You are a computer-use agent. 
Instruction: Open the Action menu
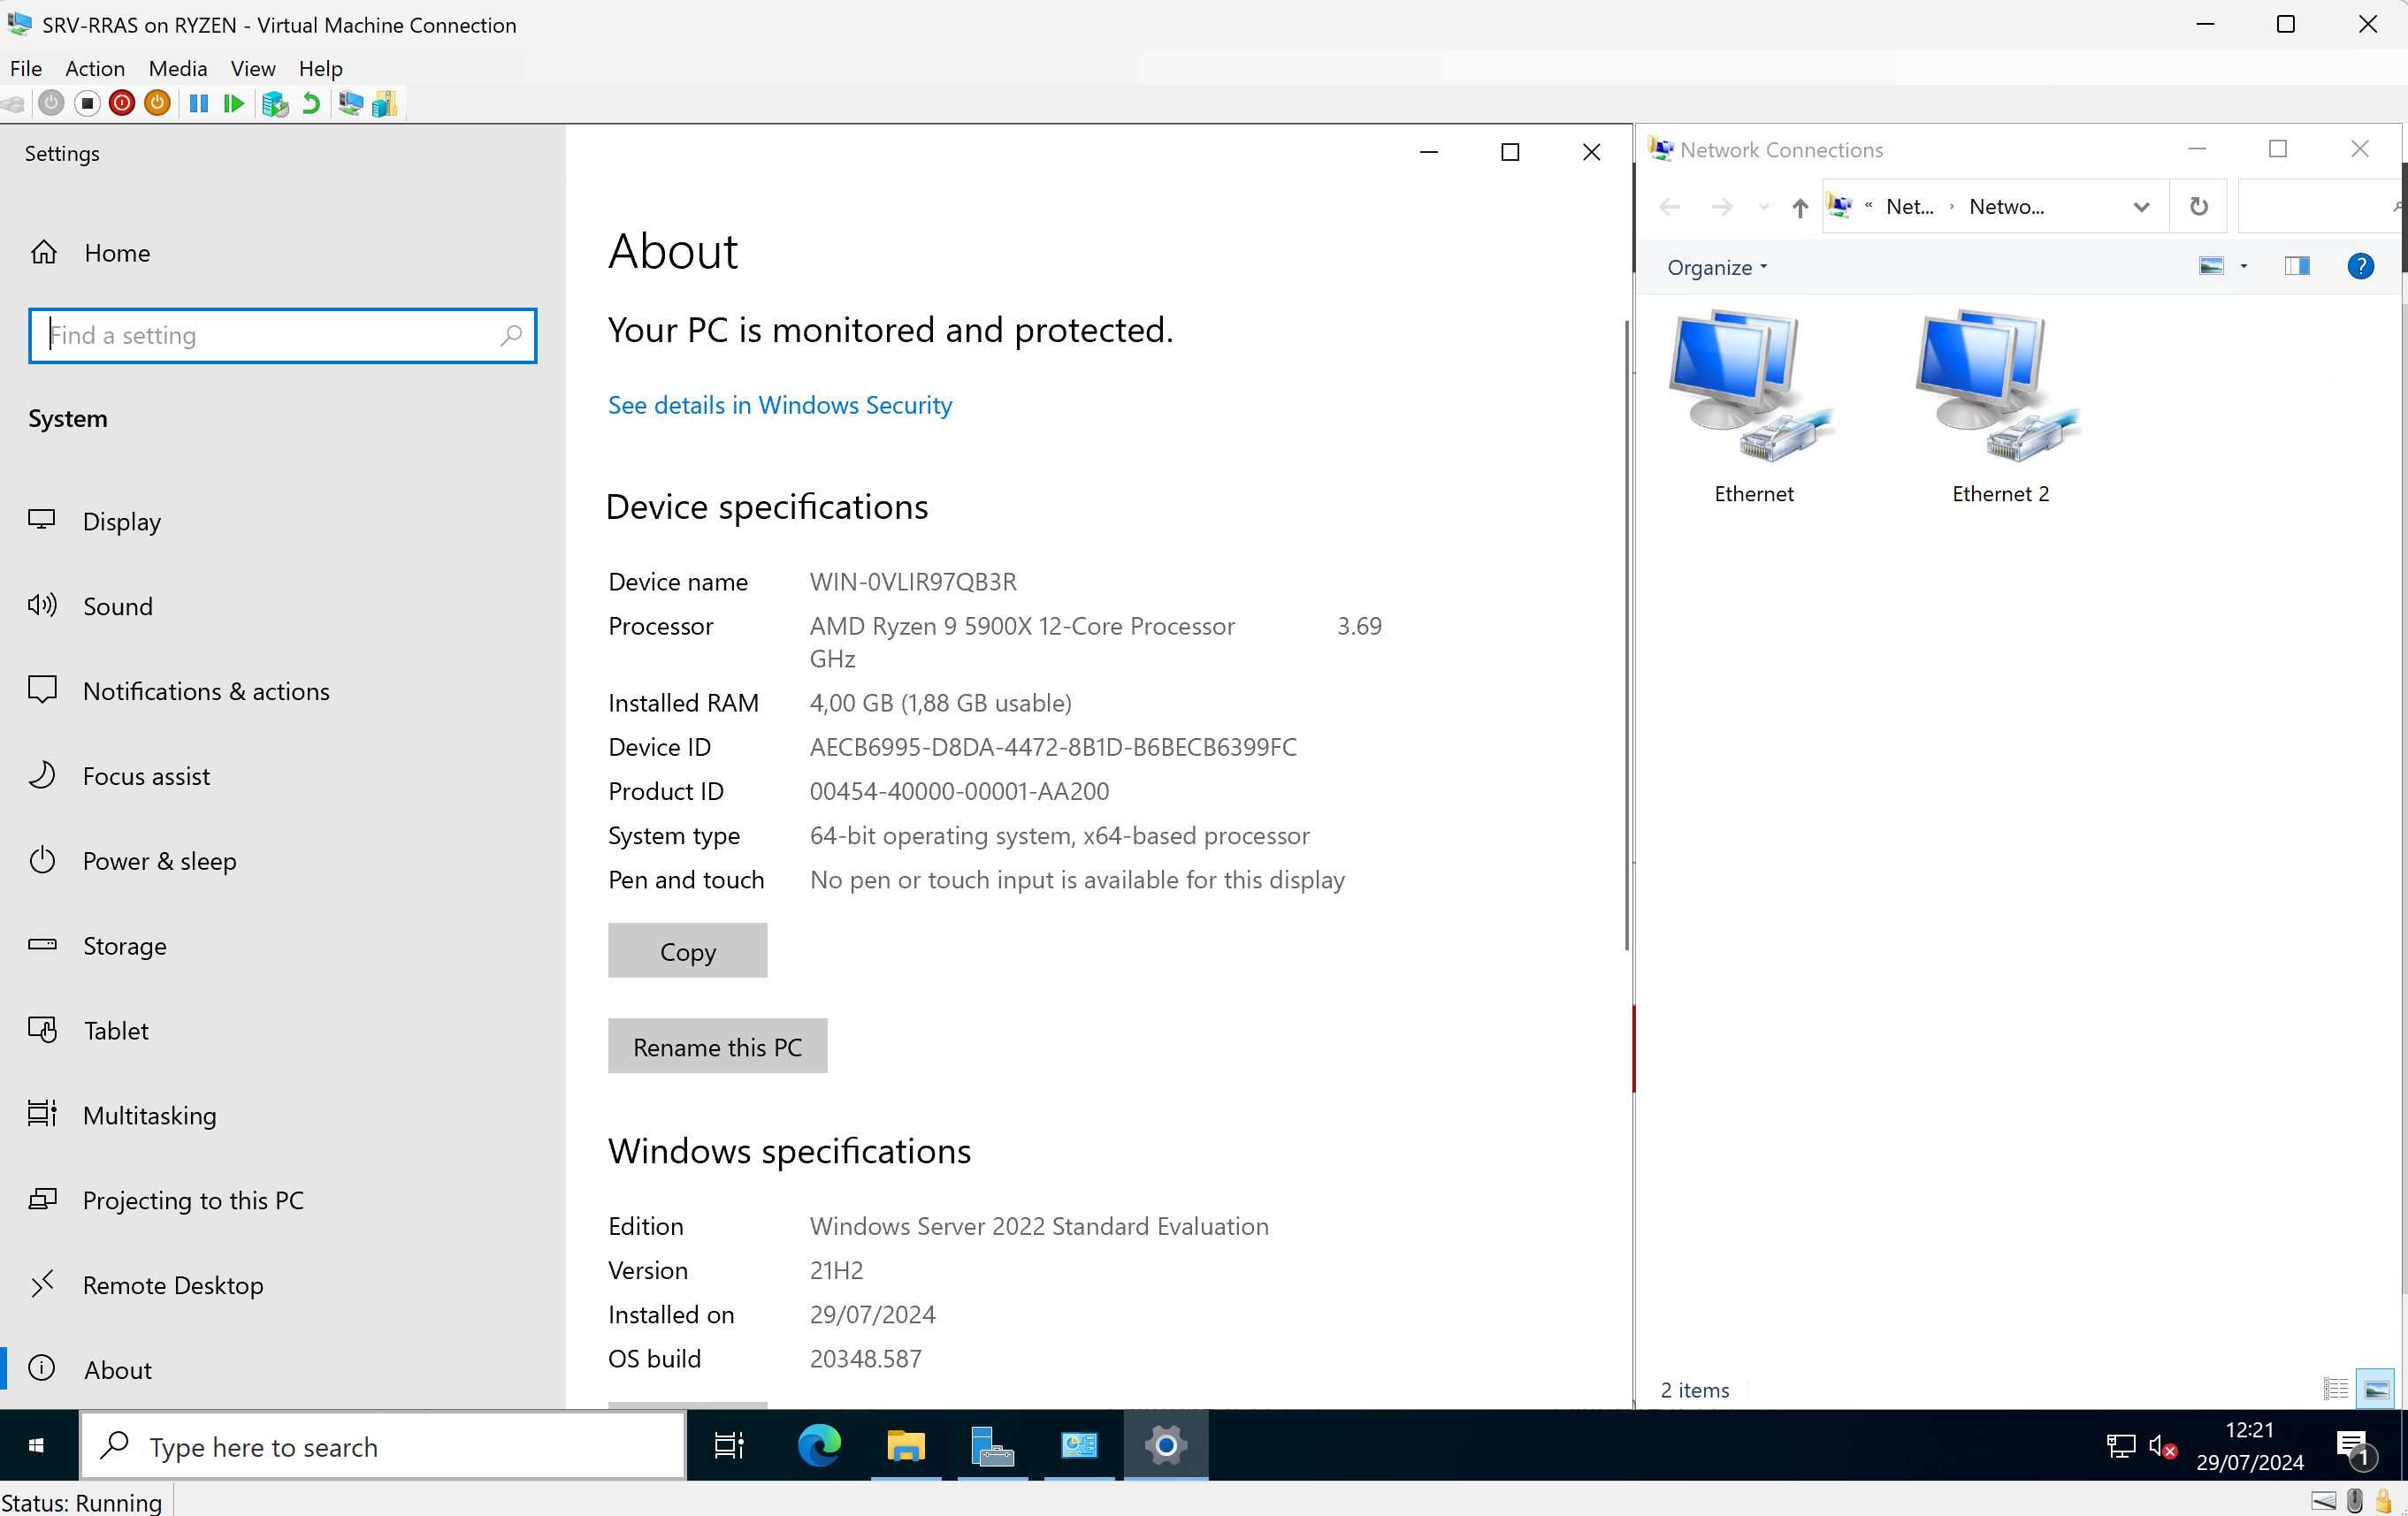pos(95,68)
